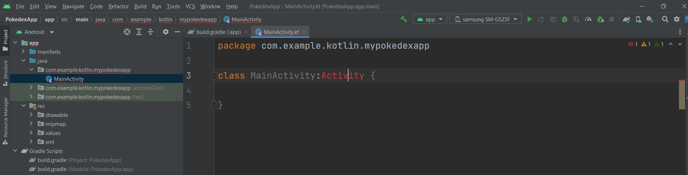This screenshot has width=688, height=175.
Task: Click the Make Project hammer icon
Action: tap(404, 19)
